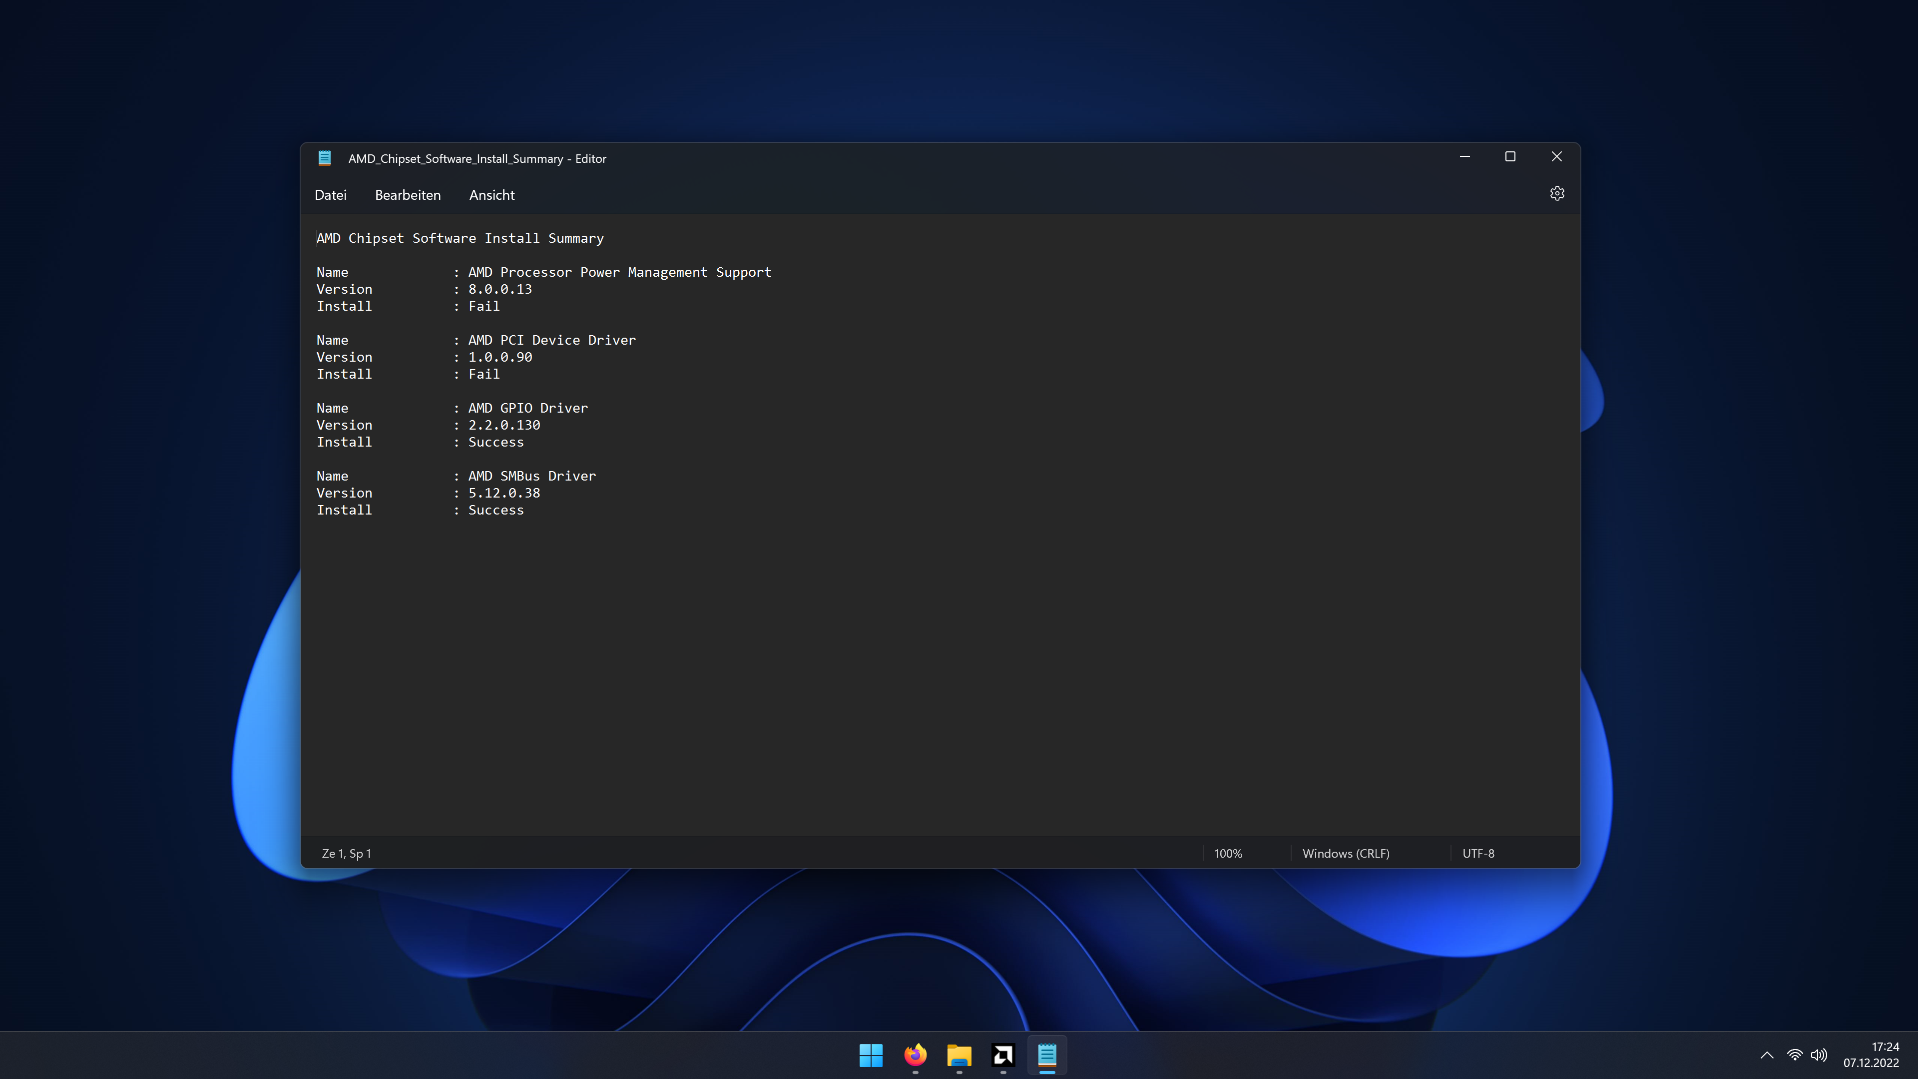Expand hidden system tray icons chevron
1918x1079 pixels.
pyautogui.click(x=1767, y=1055)
